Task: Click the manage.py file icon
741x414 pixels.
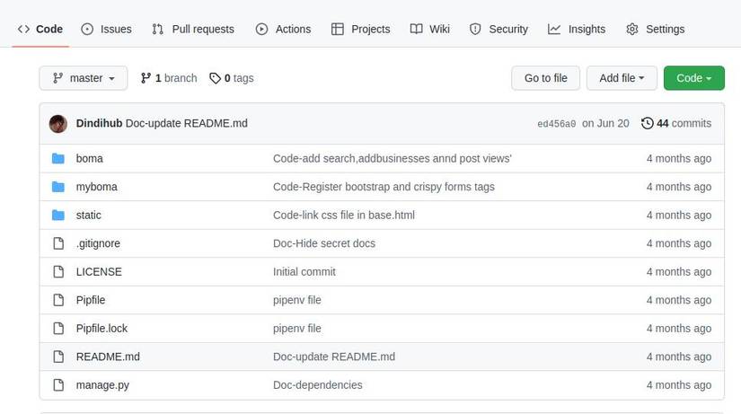Action: tap(58, 385)
